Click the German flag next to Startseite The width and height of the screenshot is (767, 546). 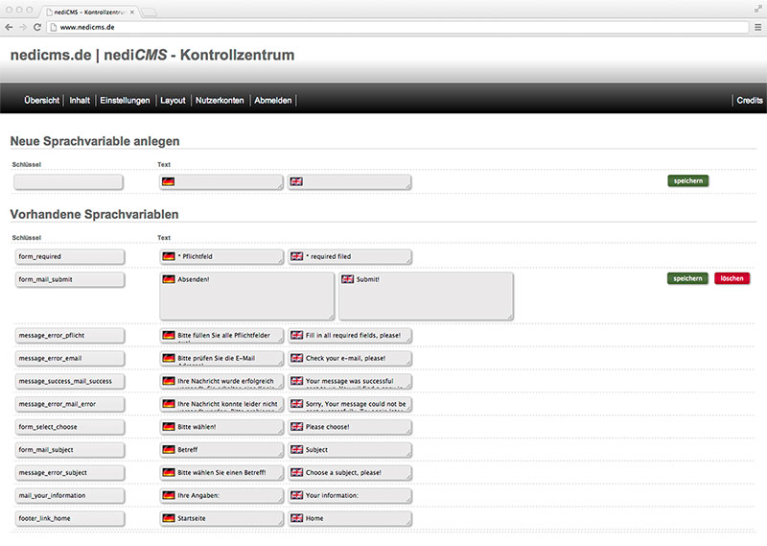click(x=169, y=518)
